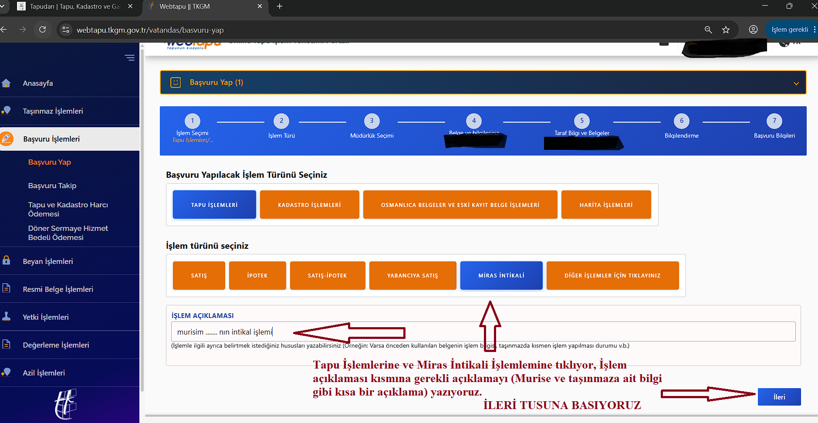The height and width of the screenshot is (423, 818).
Task: Click DİĞER İŞLEMLER İÇİN TIKLAYINIZ button
Action: pos(612,275)
